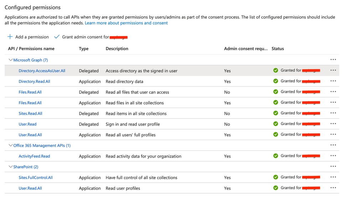356x198 pixels.
Task: Open Learn more about permissions and consent
Action: (126, 23)
